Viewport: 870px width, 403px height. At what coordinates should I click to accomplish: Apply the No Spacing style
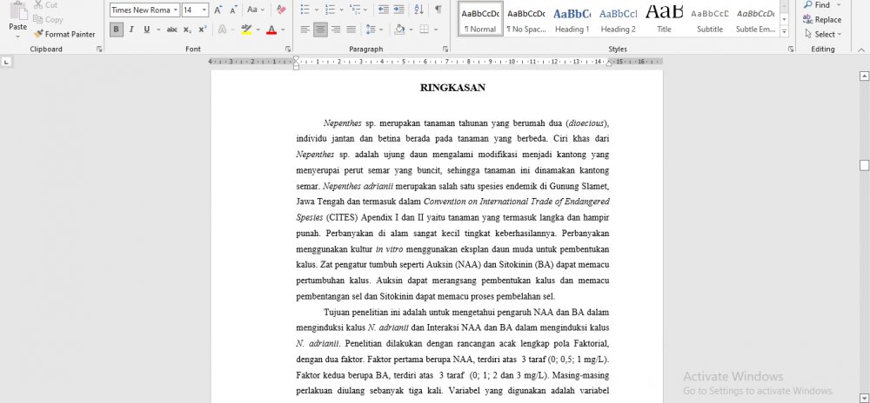[x=526, y=19]
